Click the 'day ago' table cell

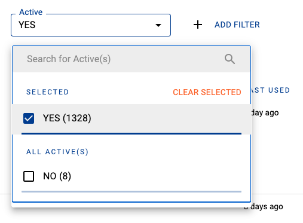pyautogui.click(x=265, y=113)
